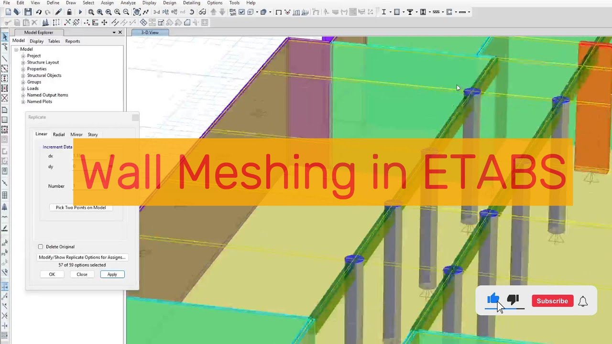
Task: Toggle the checkmark display option icon
Action: (242, 12)
